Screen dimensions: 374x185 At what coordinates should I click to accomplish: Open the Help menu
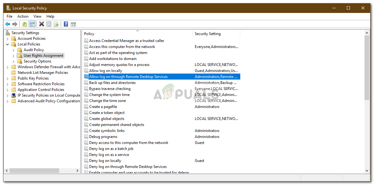pyautogui.click(x=50, y=16)
